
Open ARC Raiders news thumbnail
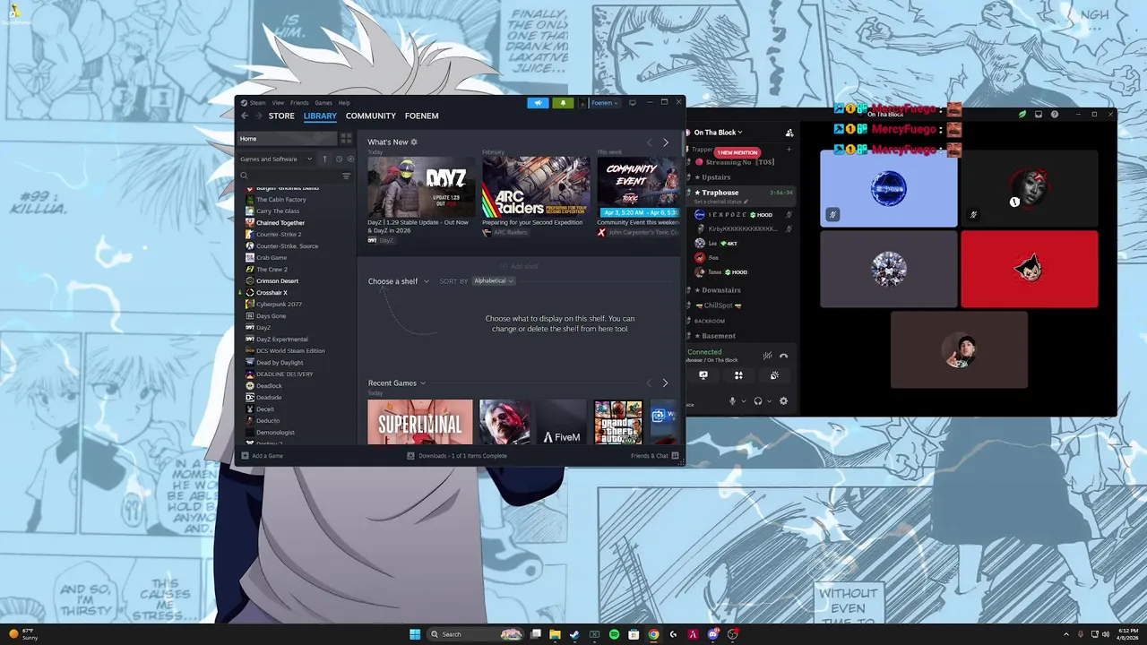point(536,187)
